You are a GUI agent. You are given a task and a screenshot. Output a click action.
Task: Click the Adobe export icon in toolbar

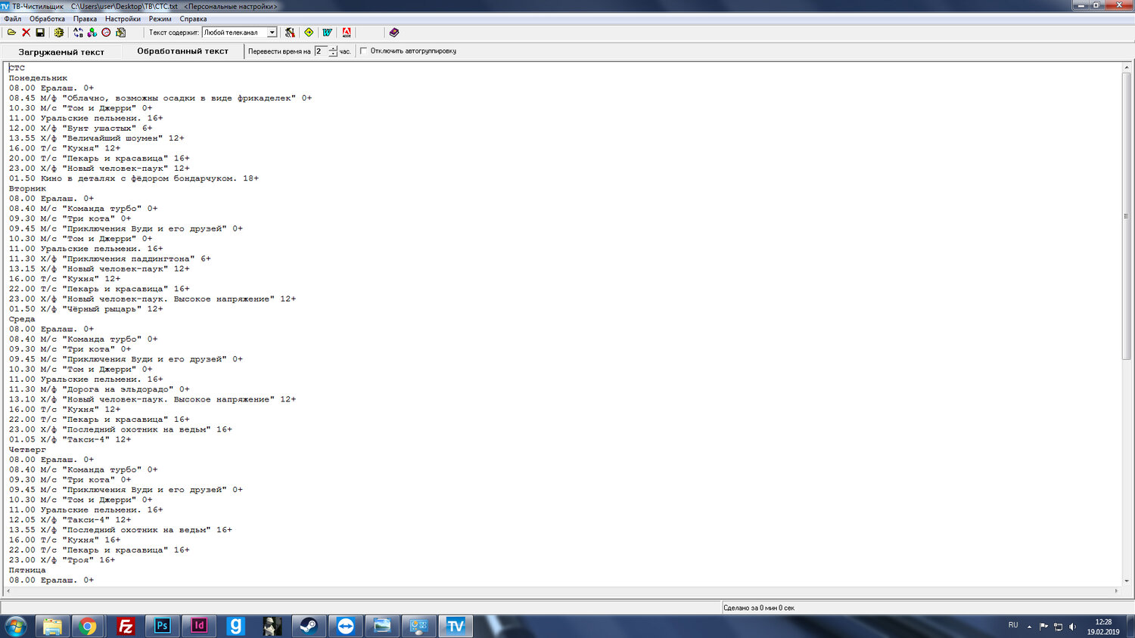(x=347, y=33)
